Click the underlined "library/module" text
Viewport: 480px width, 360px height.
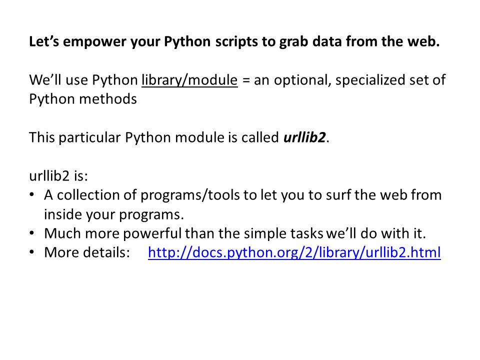pyautogui.click(x=189, y=80)
